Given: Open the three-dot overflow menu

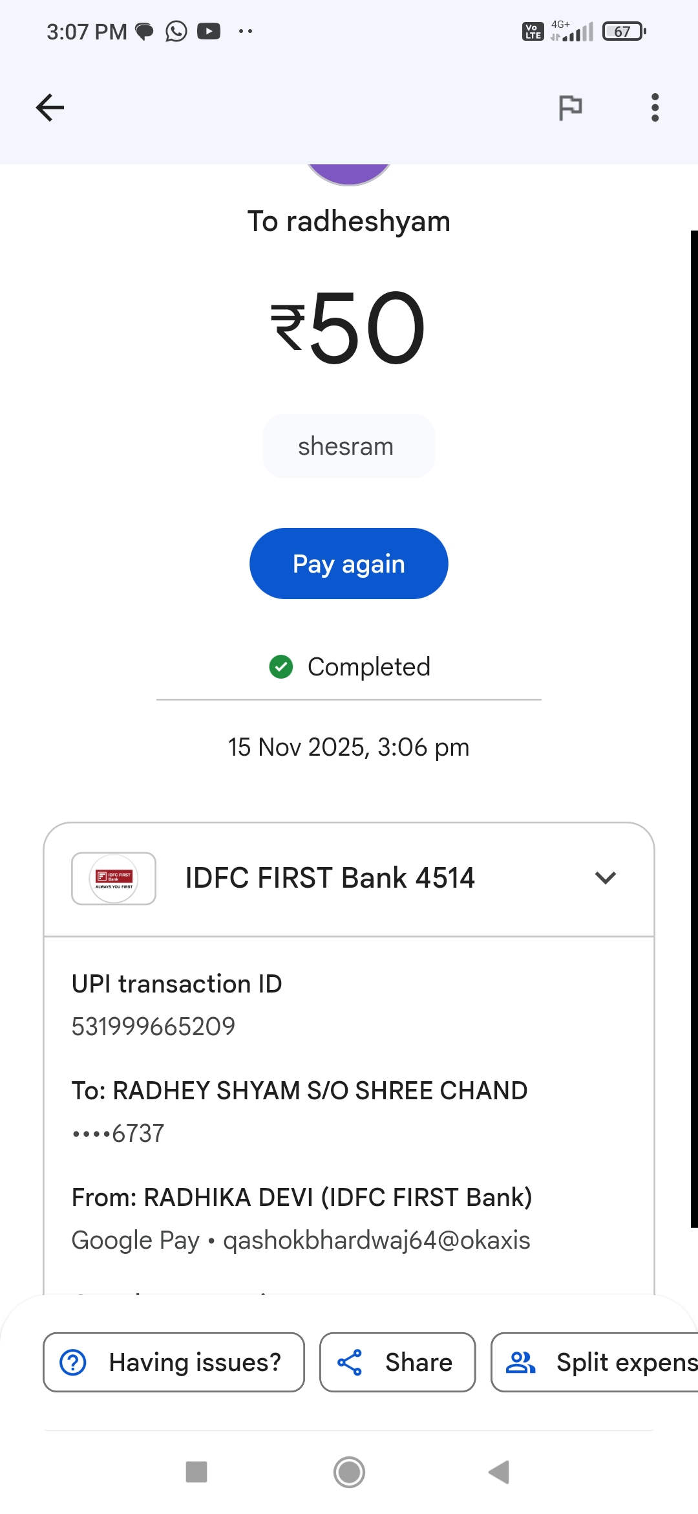Looking at the screenshot, I should pos(655,107).
